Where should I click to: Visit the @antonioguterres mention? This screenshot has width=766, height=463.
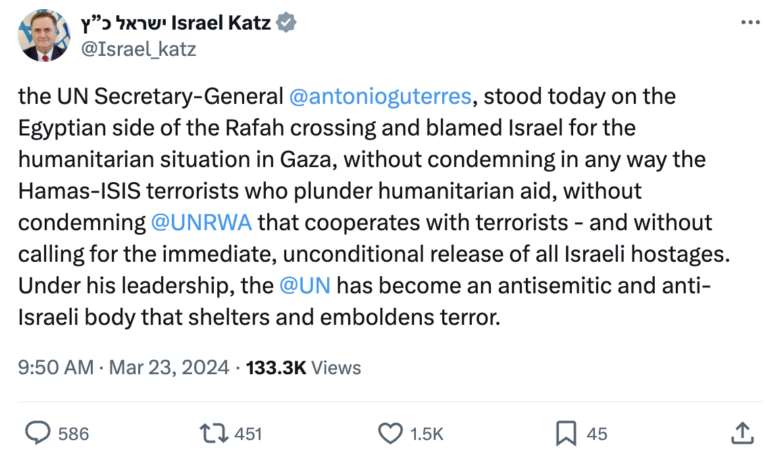coord(380,97)
